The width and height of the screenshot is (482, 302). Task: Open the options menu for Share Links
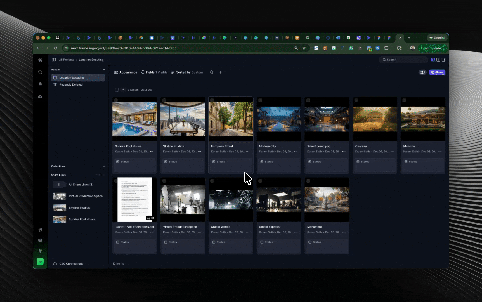pyautogui.click(x=98, y=175)
